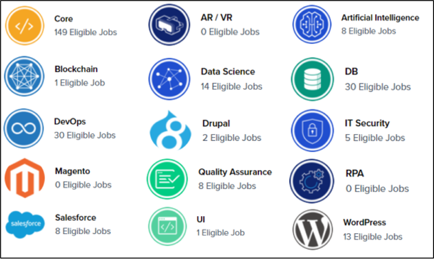The width and height of the screenshot is (434, 259).
Task: Click the WordPress category title
Action: click(364, 222)
